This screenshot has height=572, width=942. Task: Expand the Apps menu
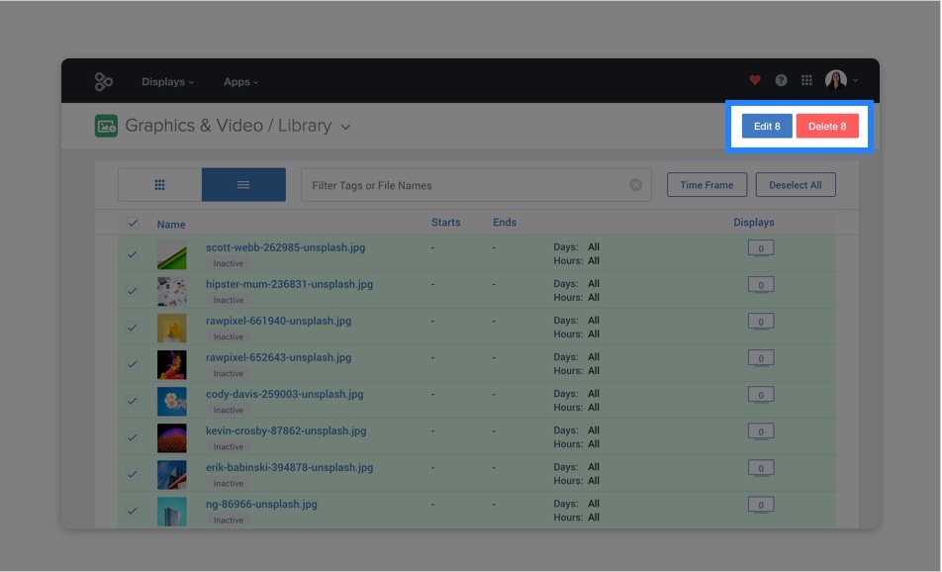point(240,81)
